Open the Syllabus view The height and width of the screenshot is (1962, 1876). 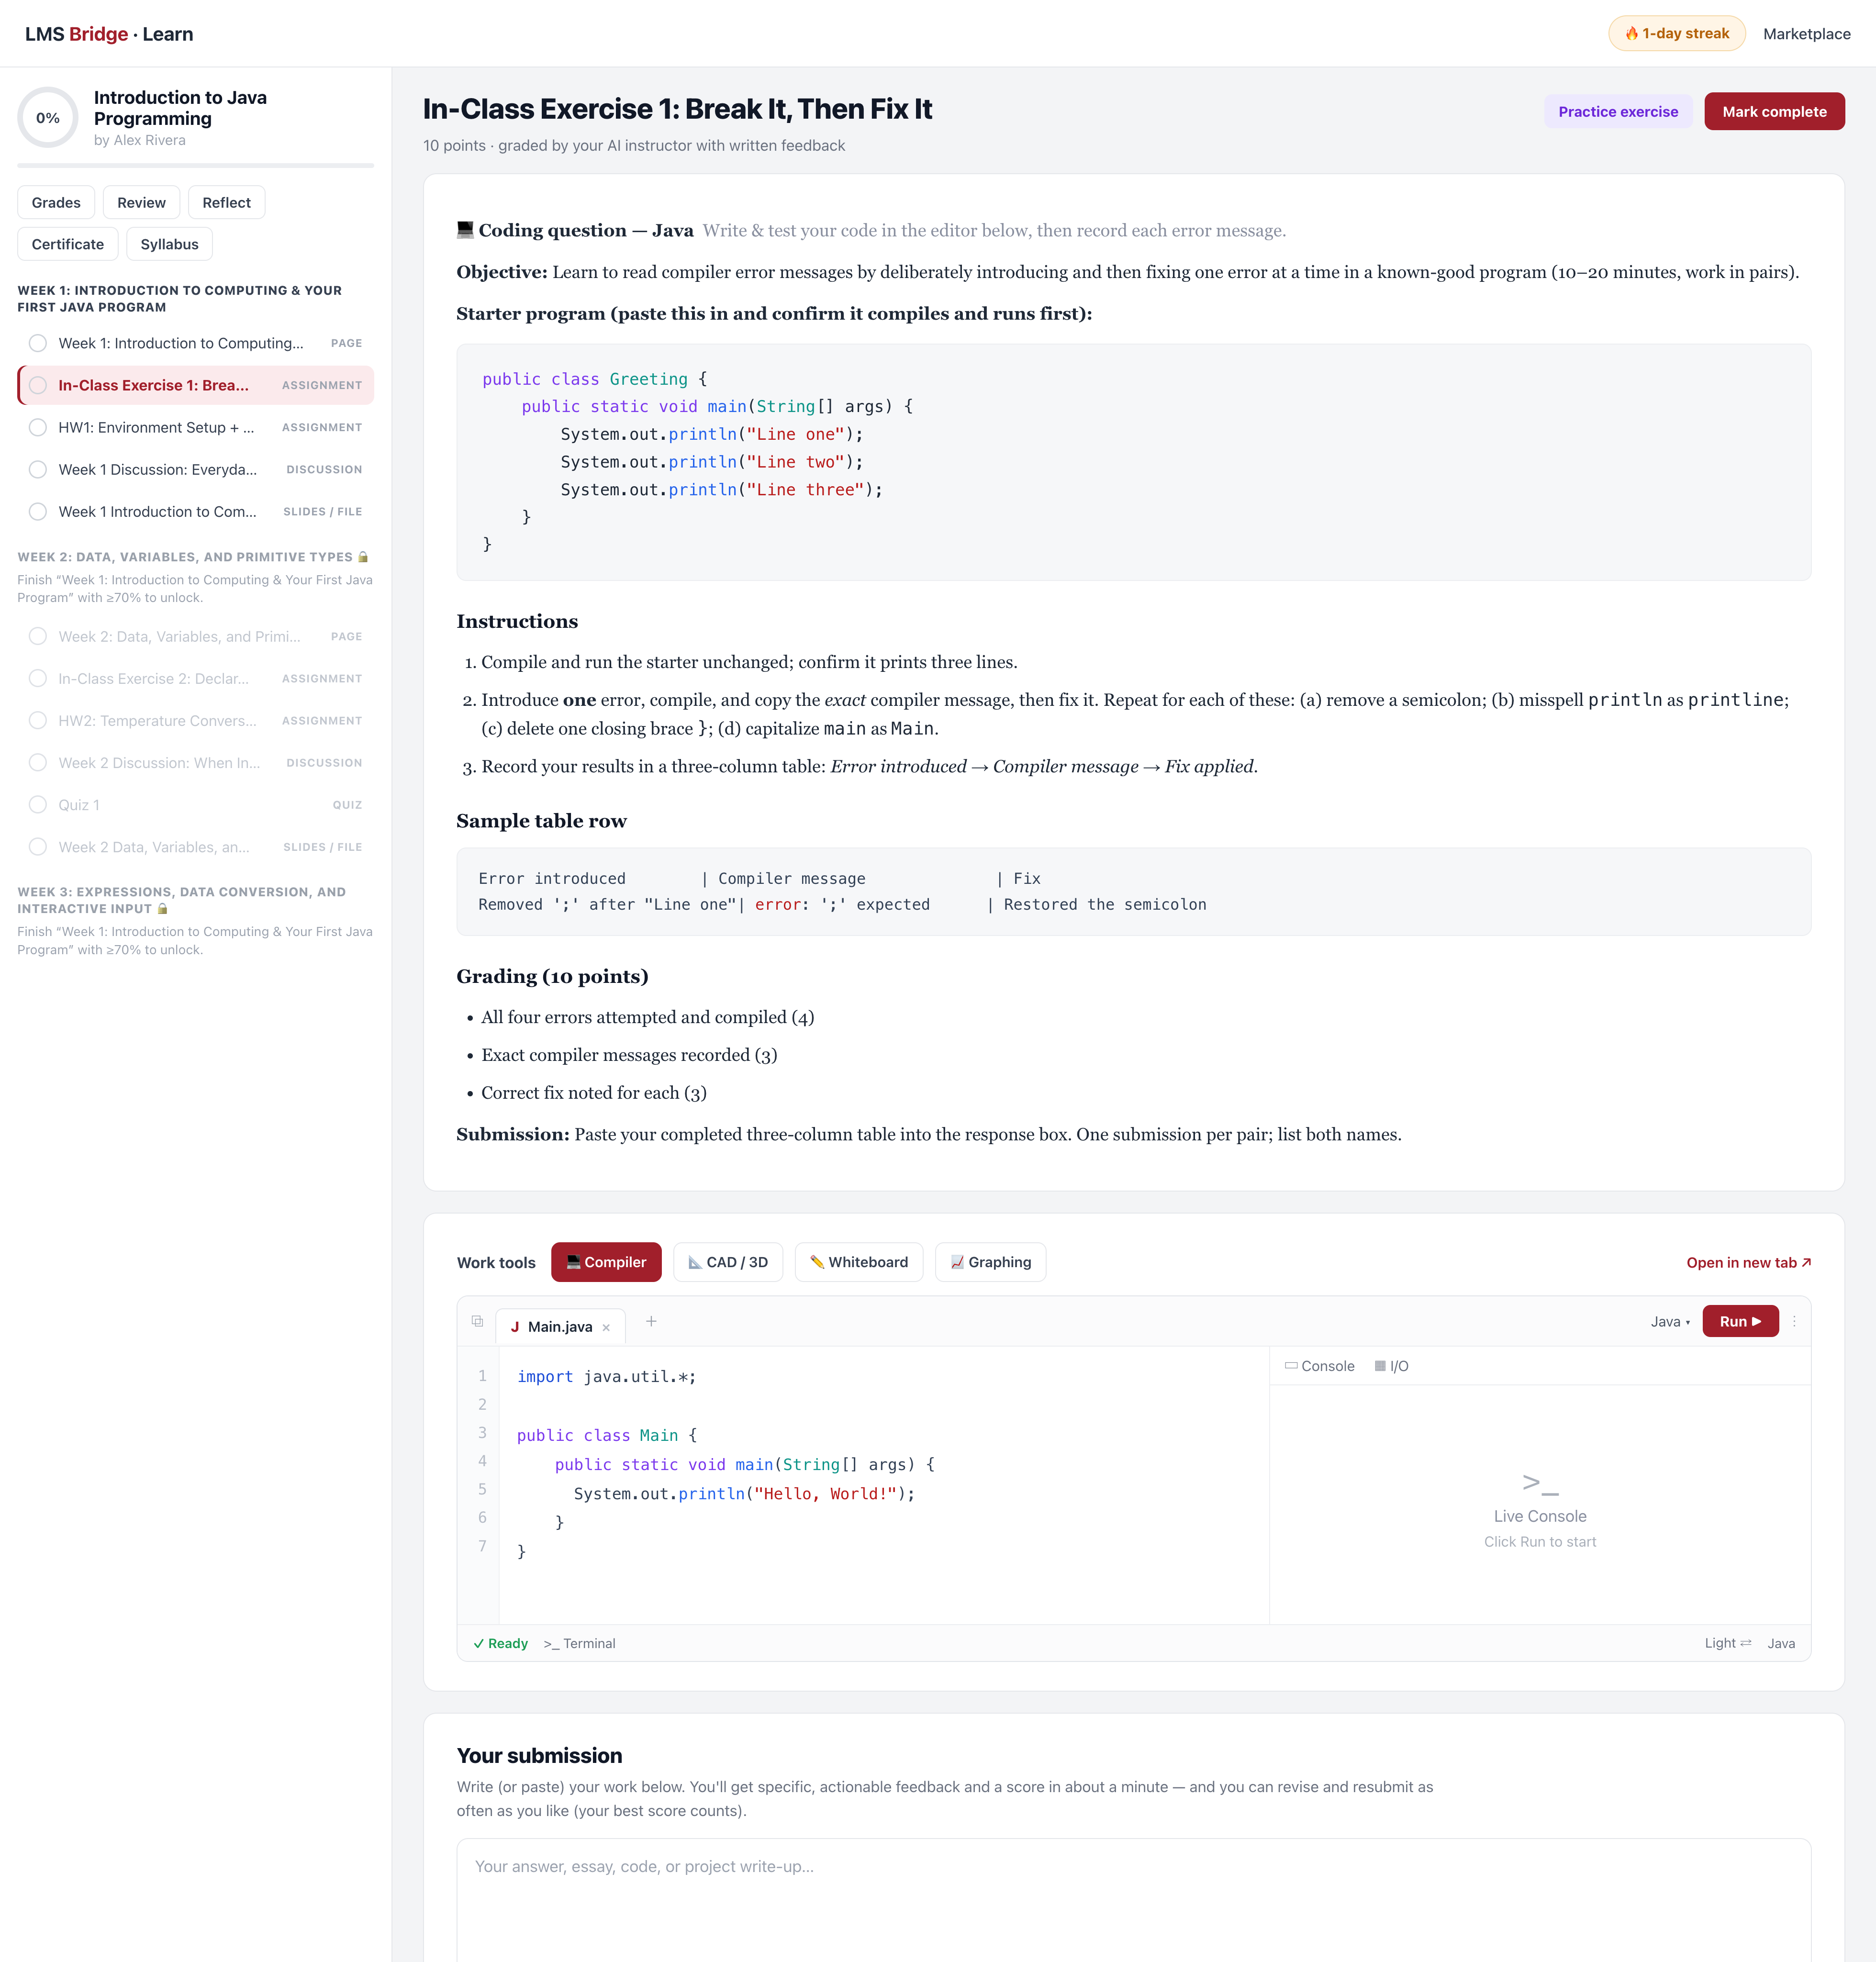pos(169,244)
